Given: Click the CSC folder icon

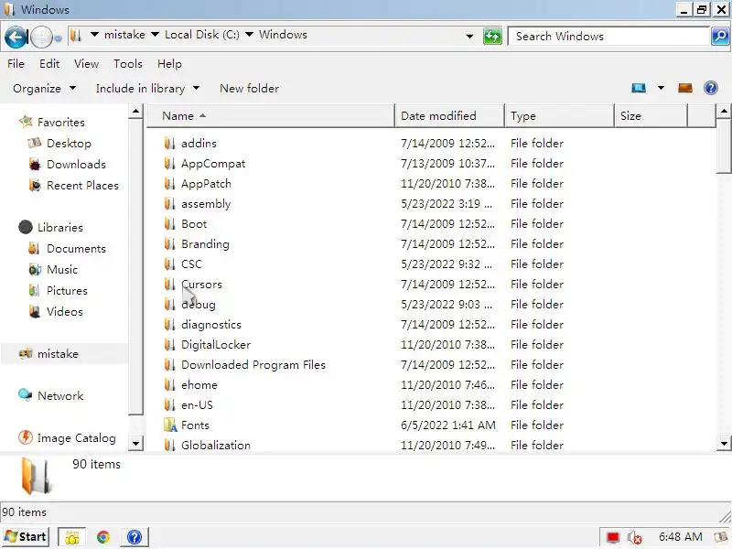Looking at the screenshot, I should click(170, 264).
